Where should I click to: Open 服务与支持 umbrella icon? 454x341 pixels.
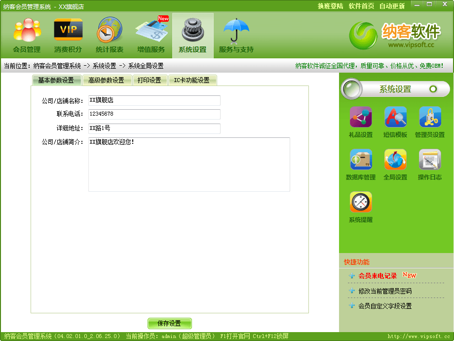tap(236, 35)
